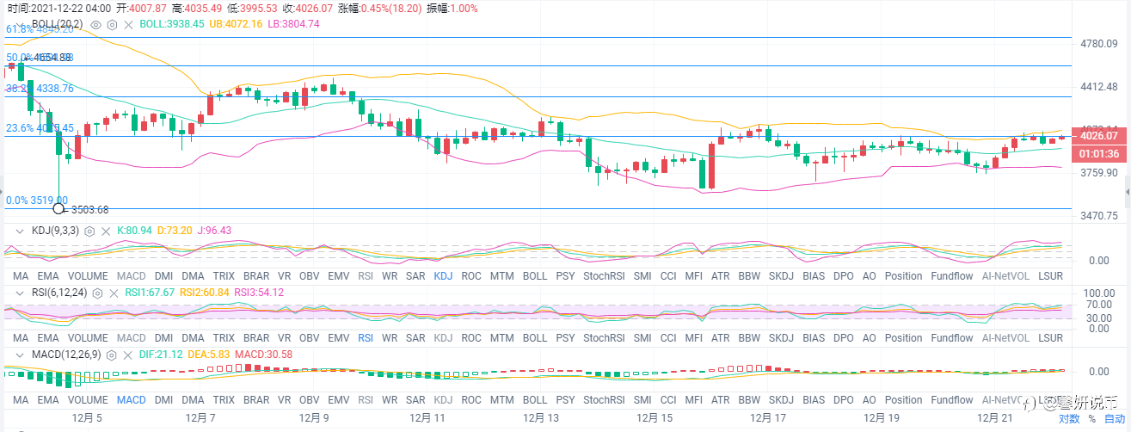
Task: Select TRIX tab in the RSI panel row
Action: tap(224, 338)
